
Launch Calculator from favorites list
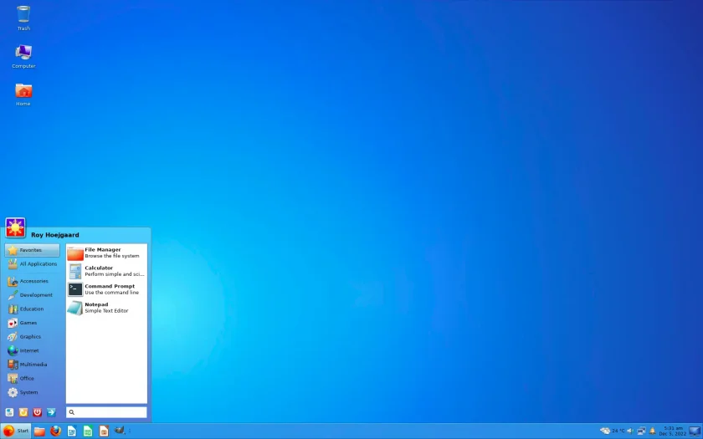[107, 271]
